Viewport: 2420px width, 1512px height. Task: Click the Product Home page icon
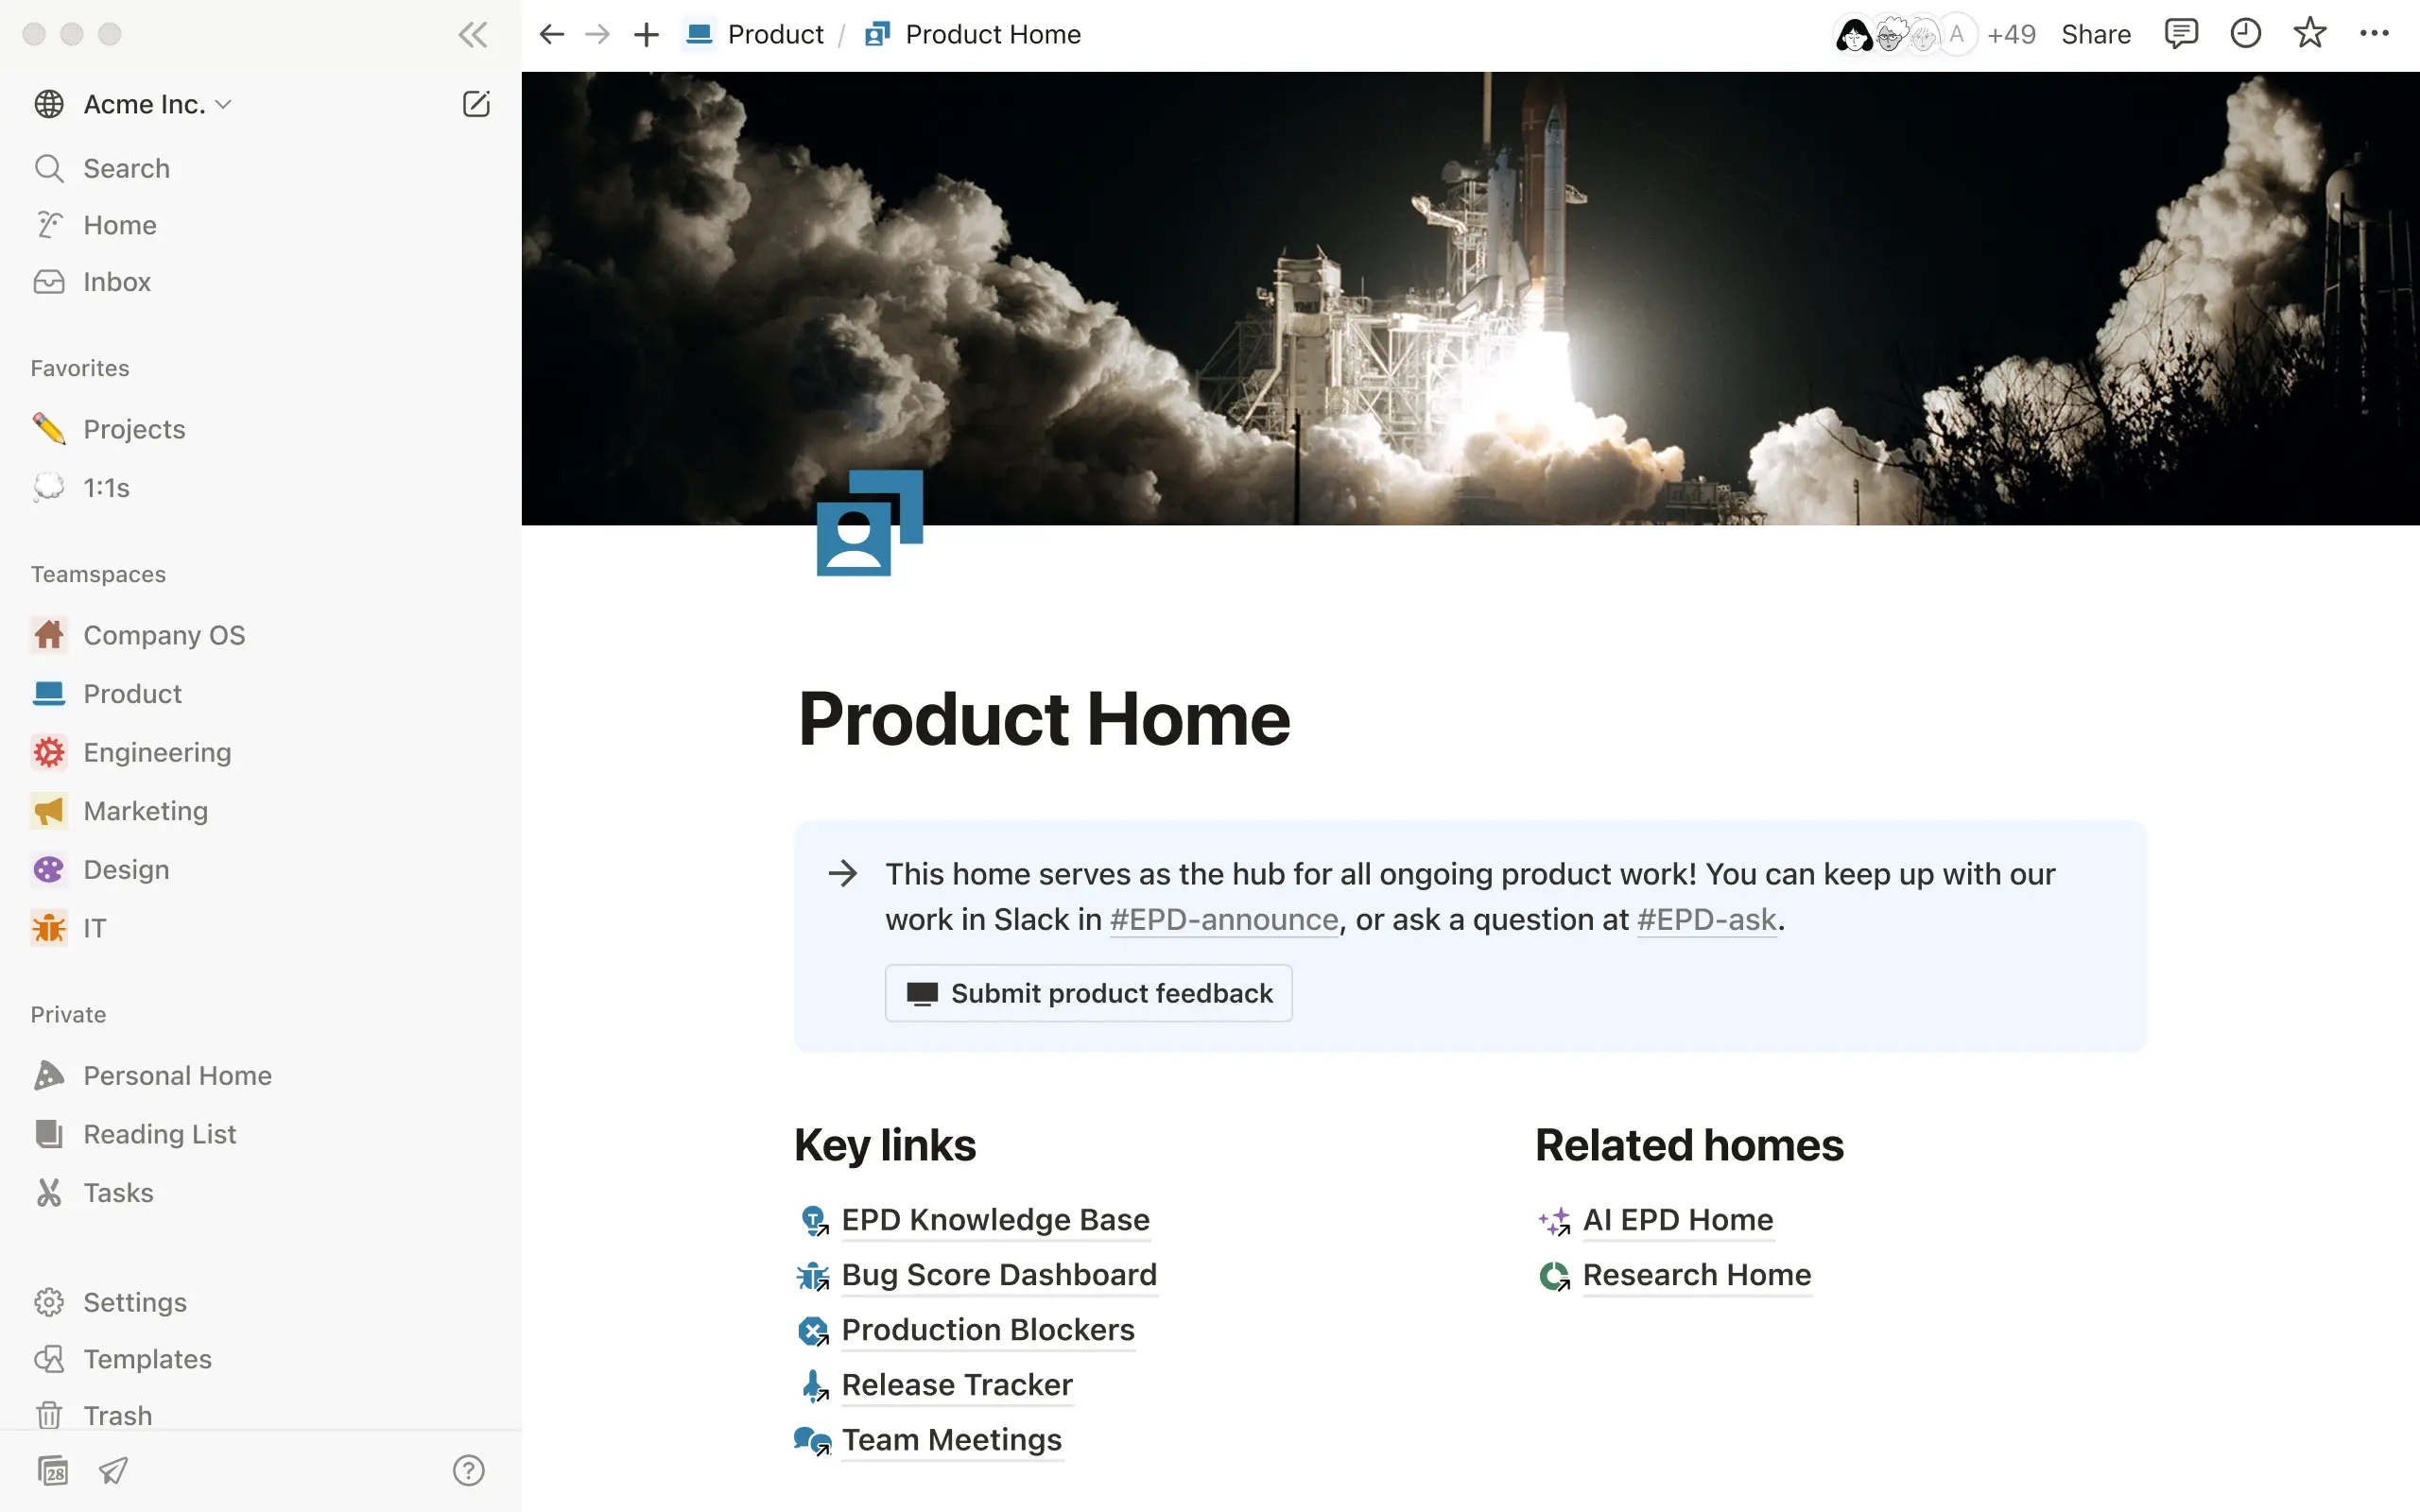point(868,523)
